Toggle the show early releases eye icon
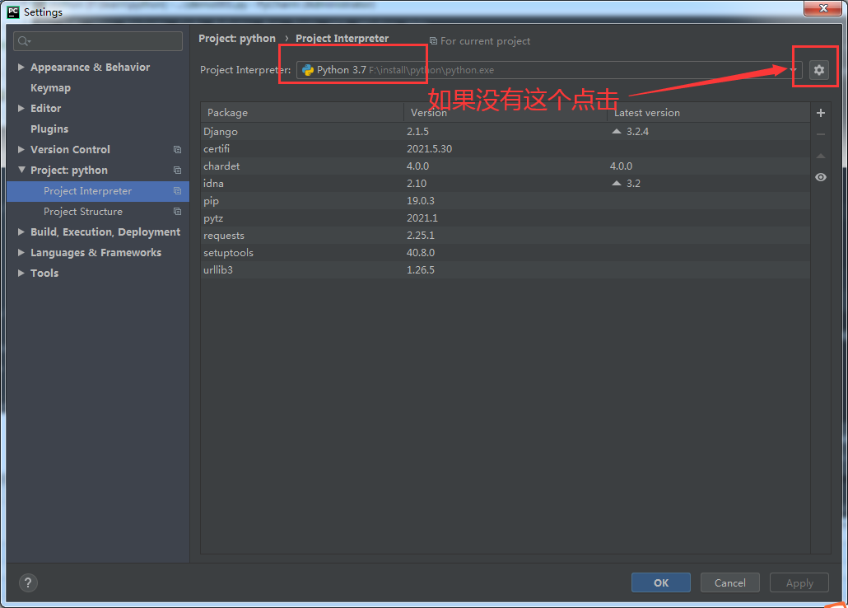The width and height of the screenshot is (848, 608). [x=820, y=177]
